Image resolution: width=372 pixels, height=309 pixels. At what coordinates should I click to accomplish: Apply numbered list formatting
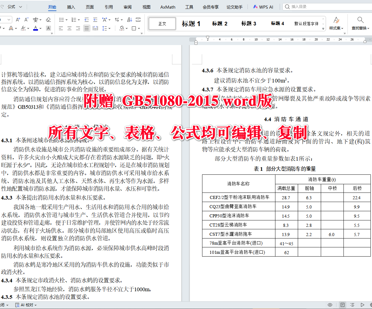tap(74, 20)
